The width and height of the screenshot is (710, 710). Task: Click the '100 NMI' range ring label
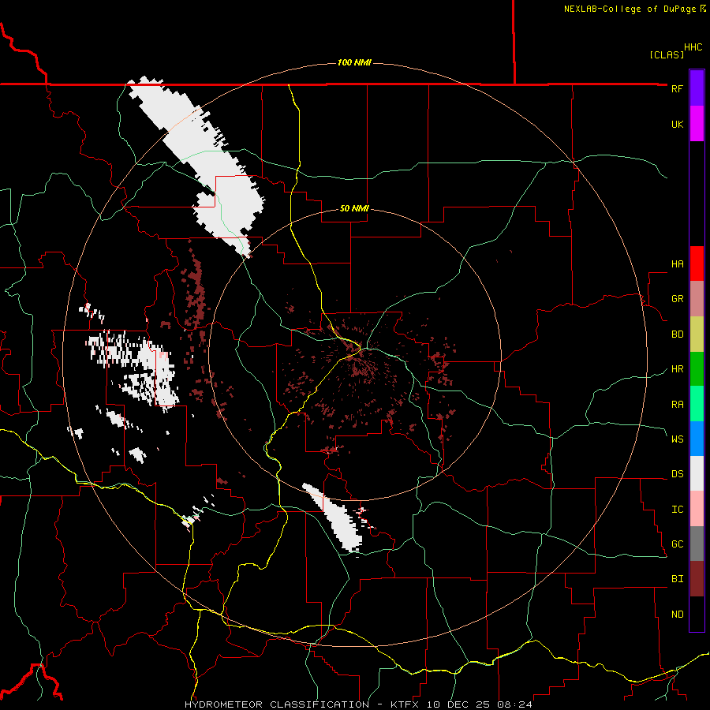click(354, 62)
